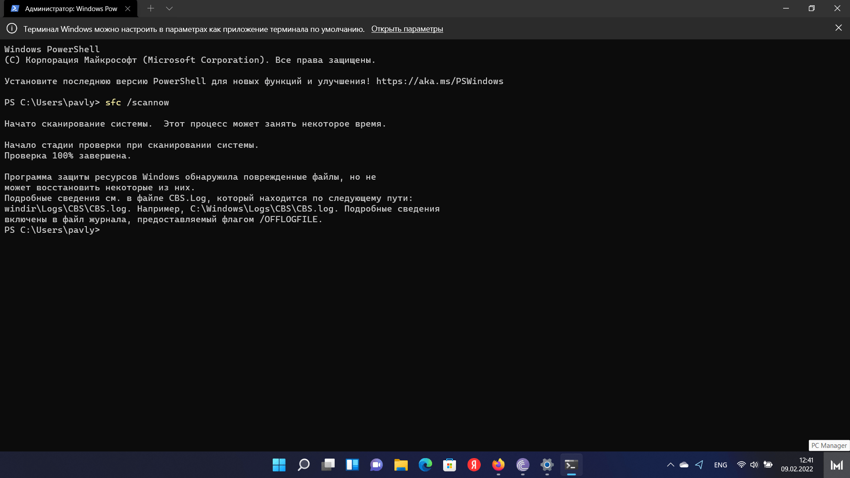This screenshot has height=478, width=850.
Task: Minimize the Windows Terminal window
Action: tap(786, 8)
